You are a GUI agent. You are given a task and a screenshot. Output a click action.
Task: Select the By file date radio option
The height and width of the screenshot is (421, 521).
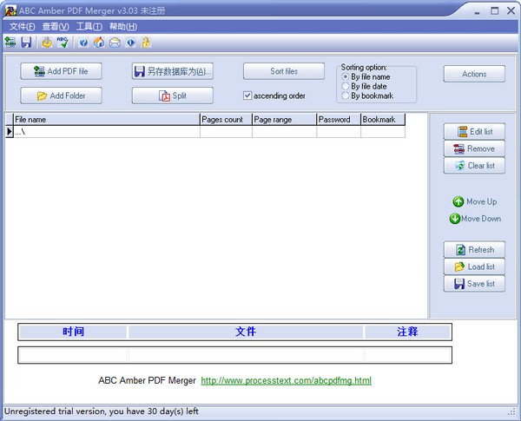[346, 87]
